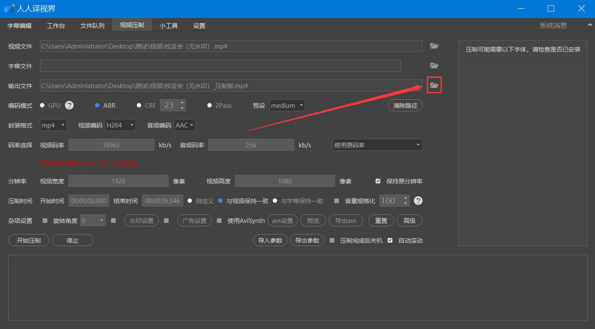Click the 输出文件 folder icon
The image size is (595, 329).
click(x=434, y=85)
